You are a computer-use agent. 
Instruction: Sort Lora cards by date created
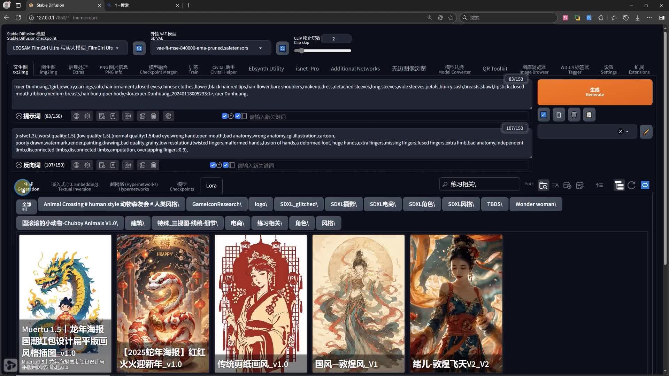tap(567, 185)
